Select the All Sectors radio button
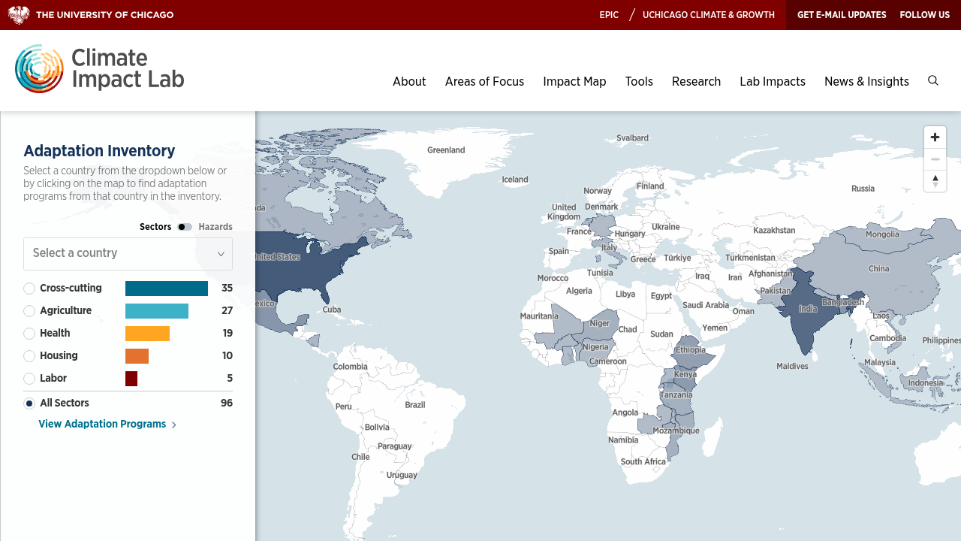 click(29, 403)
